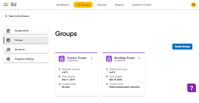Open Students in the sidebar
Image resolution: width=199 pixels, height=103 pixels.
[x=26, y=49]
